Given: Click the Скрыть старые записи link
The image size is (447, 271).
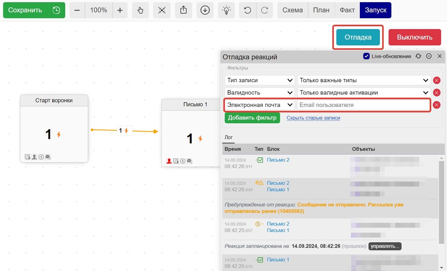Looking at the screenshot, I should tap(313, 118).
